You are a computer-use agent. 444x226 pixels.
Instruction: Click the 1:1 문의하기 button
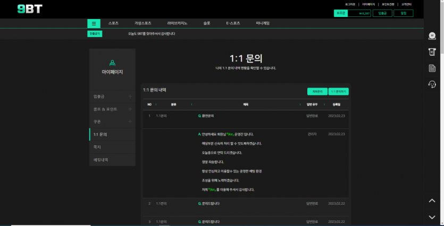[x=338, y=91]
